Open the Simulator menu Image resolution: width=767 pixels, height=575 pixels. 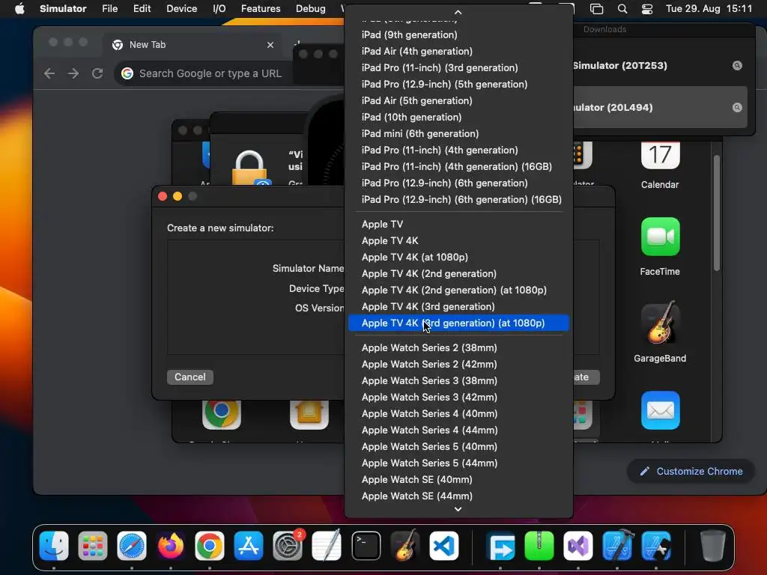tap(63, 8)
